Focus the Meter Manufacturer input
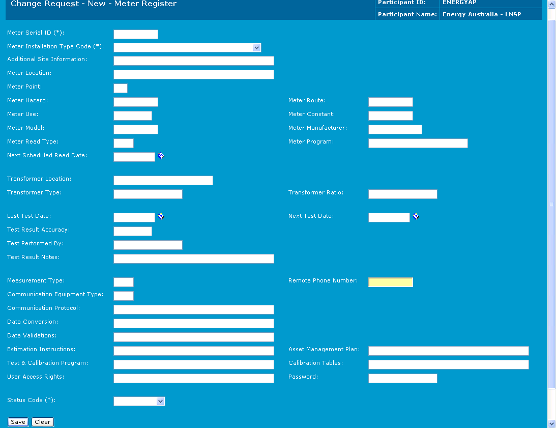Screen dimensions: 556x428 (x=395, y=130)
